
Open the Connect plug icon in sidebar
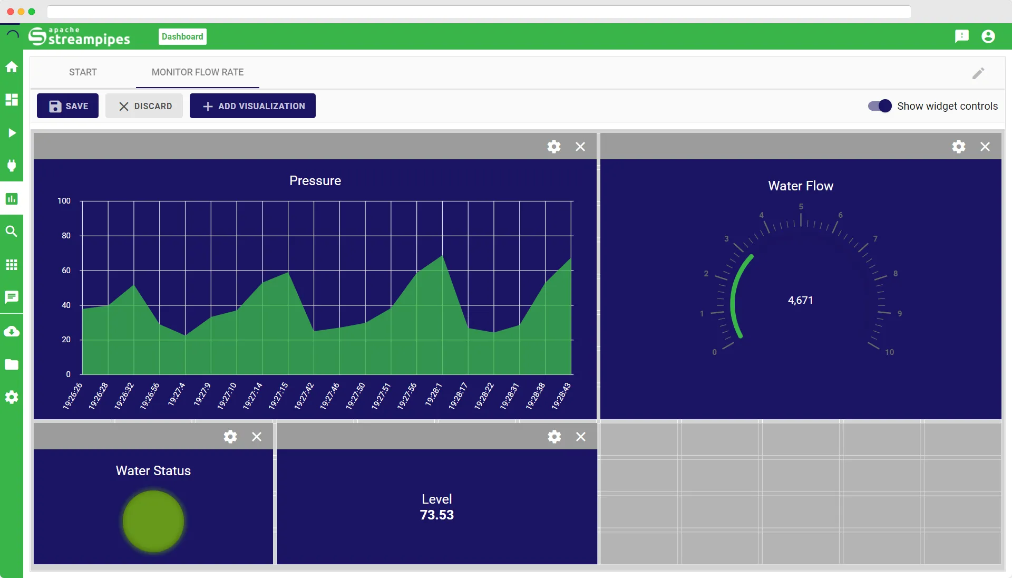(x=12, y=166)
